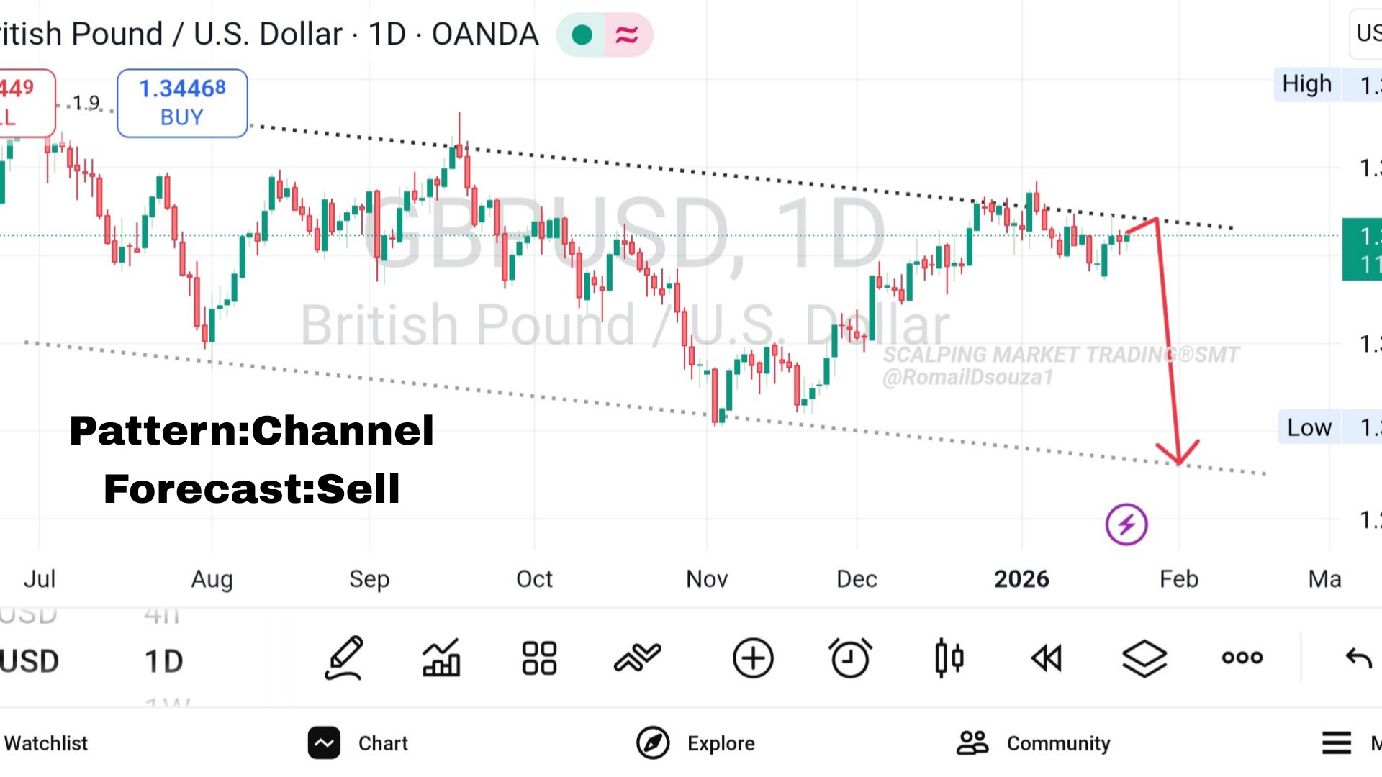Viewport: 1382px width, 777px height.
Task: Select the pencil drawing tool
Action: [344, 658]
